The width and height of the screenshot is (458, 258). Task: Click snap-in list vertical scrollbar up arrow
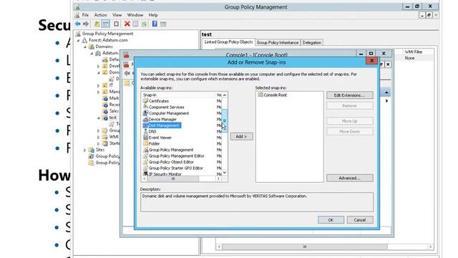224,95
